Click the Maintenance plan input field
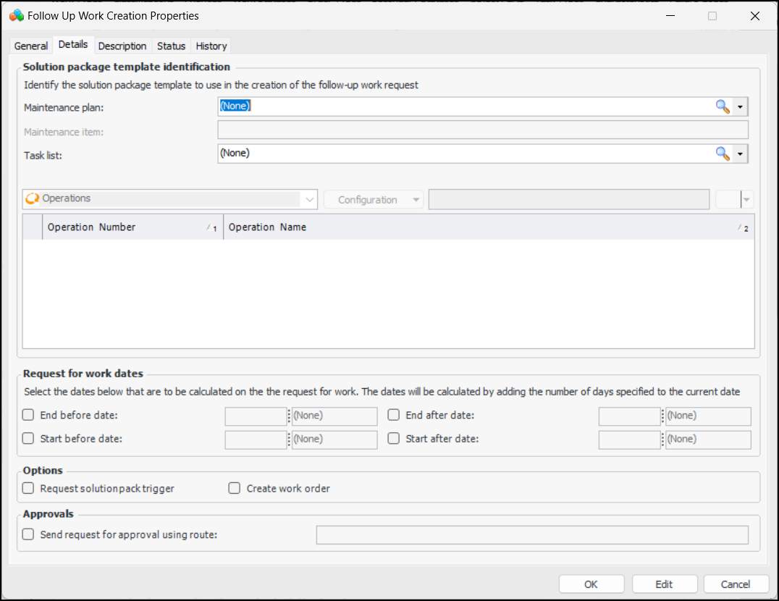 point(463,106)
